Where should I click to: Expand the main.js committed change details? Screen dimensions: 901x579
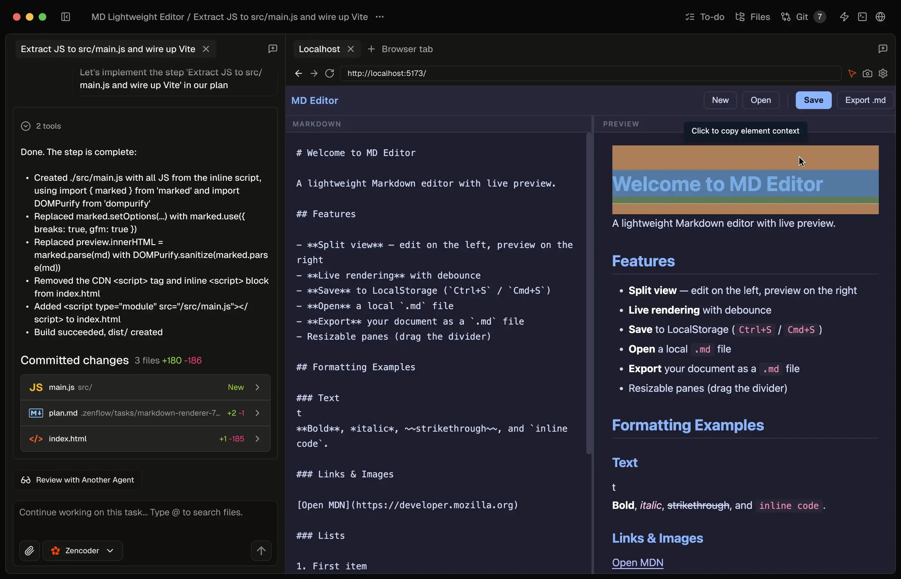pyautogui.click(x=258, y=387)
